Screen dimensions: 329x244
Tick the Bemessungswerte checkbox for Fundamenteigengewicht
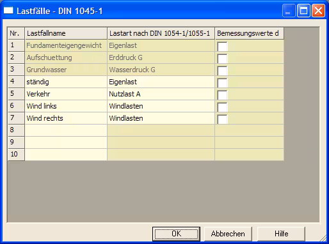(x=222, y=47)
